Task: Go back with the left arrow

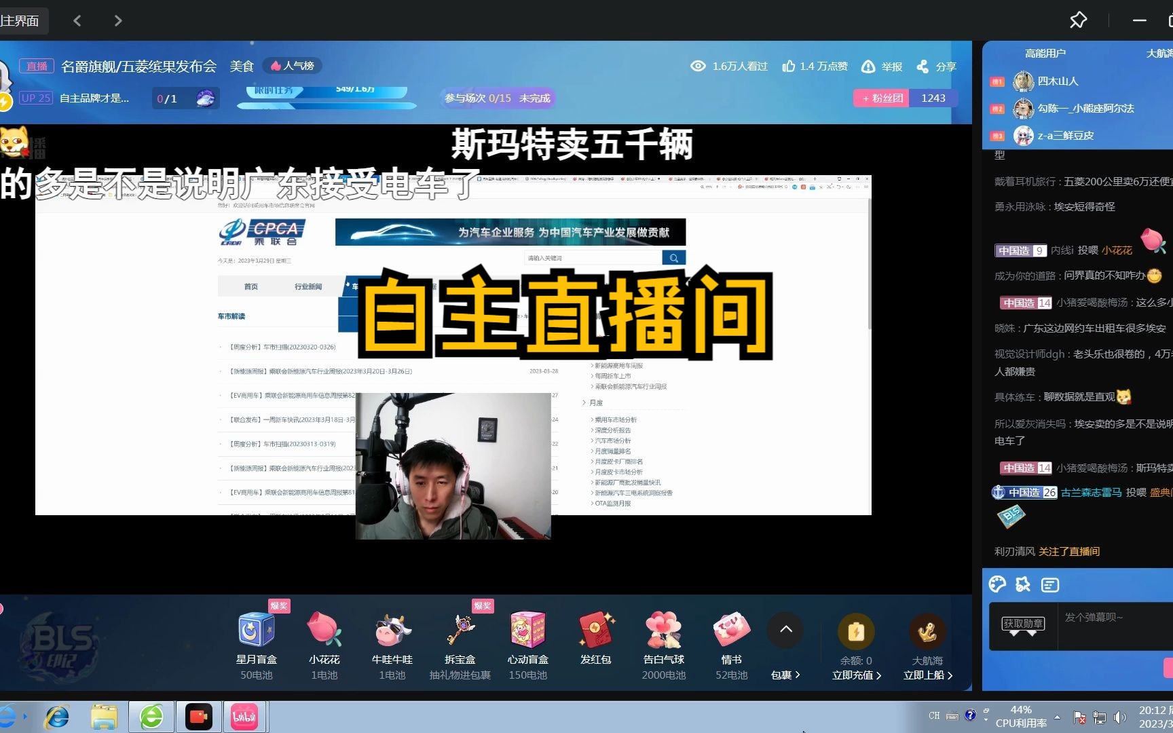Action: (x=77, y=20)
